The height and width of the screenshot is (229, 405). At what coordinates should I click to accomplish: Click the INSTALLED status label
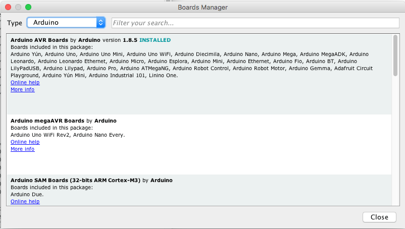(155, 40)
